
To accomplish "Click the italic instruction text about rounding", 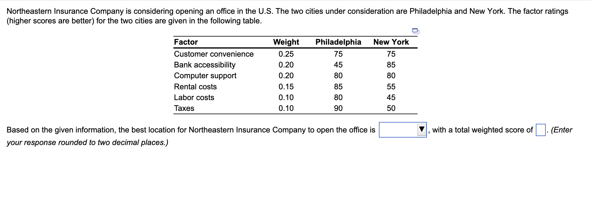I will click(x=87, y=142).
